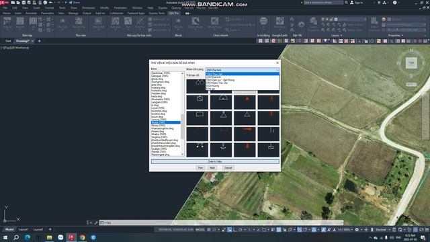
Task: Click the New drawing icon in quick access toolbar
Action: [x=13, y=3]
